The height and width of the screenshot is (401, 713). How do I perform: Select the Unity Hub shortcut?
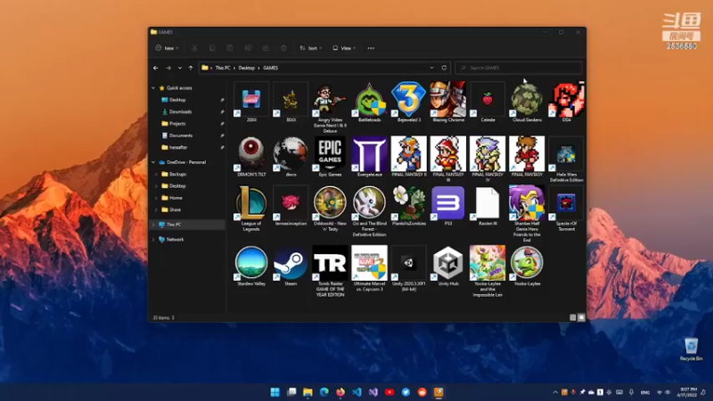click(x=448, y=264)
